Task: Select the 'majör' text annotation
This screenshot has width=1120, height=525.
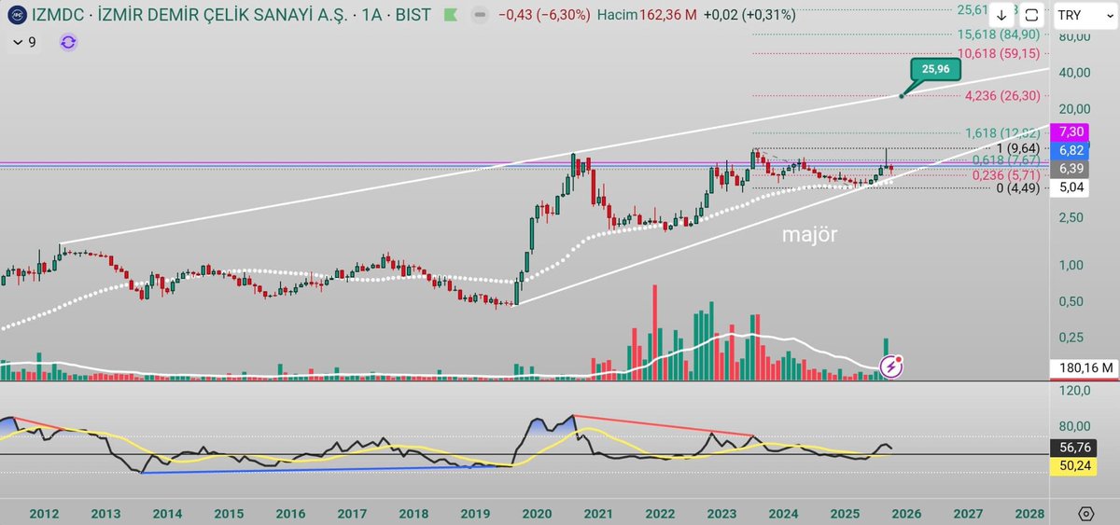Action: [x=809, y=236]
